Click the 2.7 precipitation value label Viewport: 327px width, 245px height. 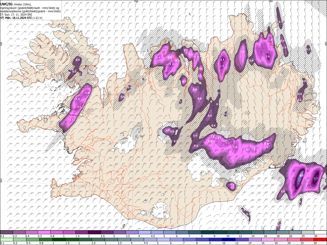[x=316, y=179]
